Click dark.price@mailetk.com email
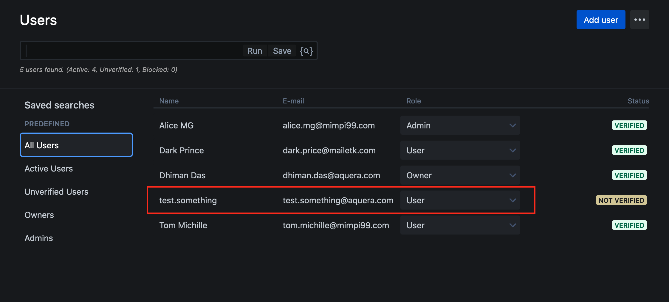The height and width of the screenshot is (302, 669). click(x=329, y=150)
